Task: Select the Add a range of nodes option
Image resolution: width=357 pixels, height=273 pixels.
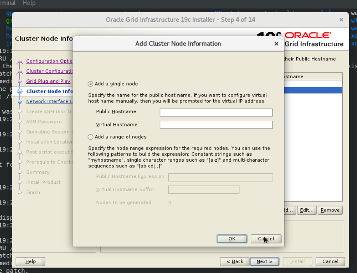Action: pyautogui.click(x=90, y=137)
